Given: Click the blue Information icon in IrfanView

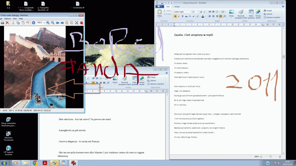Looking at the screenshot, I should (x=34, y=23).
